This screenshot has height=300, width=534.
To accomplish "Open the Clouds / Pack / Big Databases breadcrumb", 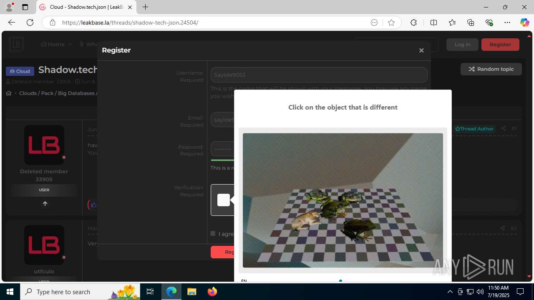I will click(57, 93).
